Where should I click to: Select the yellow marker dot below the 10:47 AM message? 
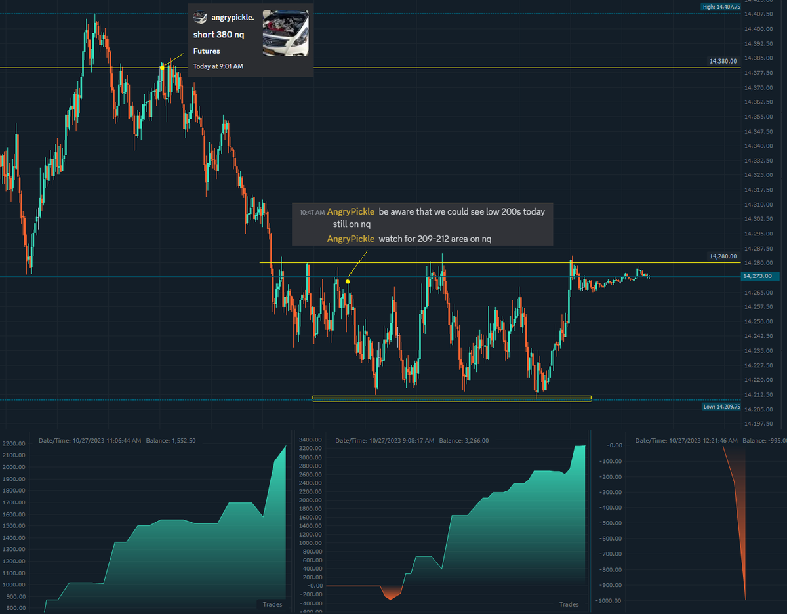[348, 281]
